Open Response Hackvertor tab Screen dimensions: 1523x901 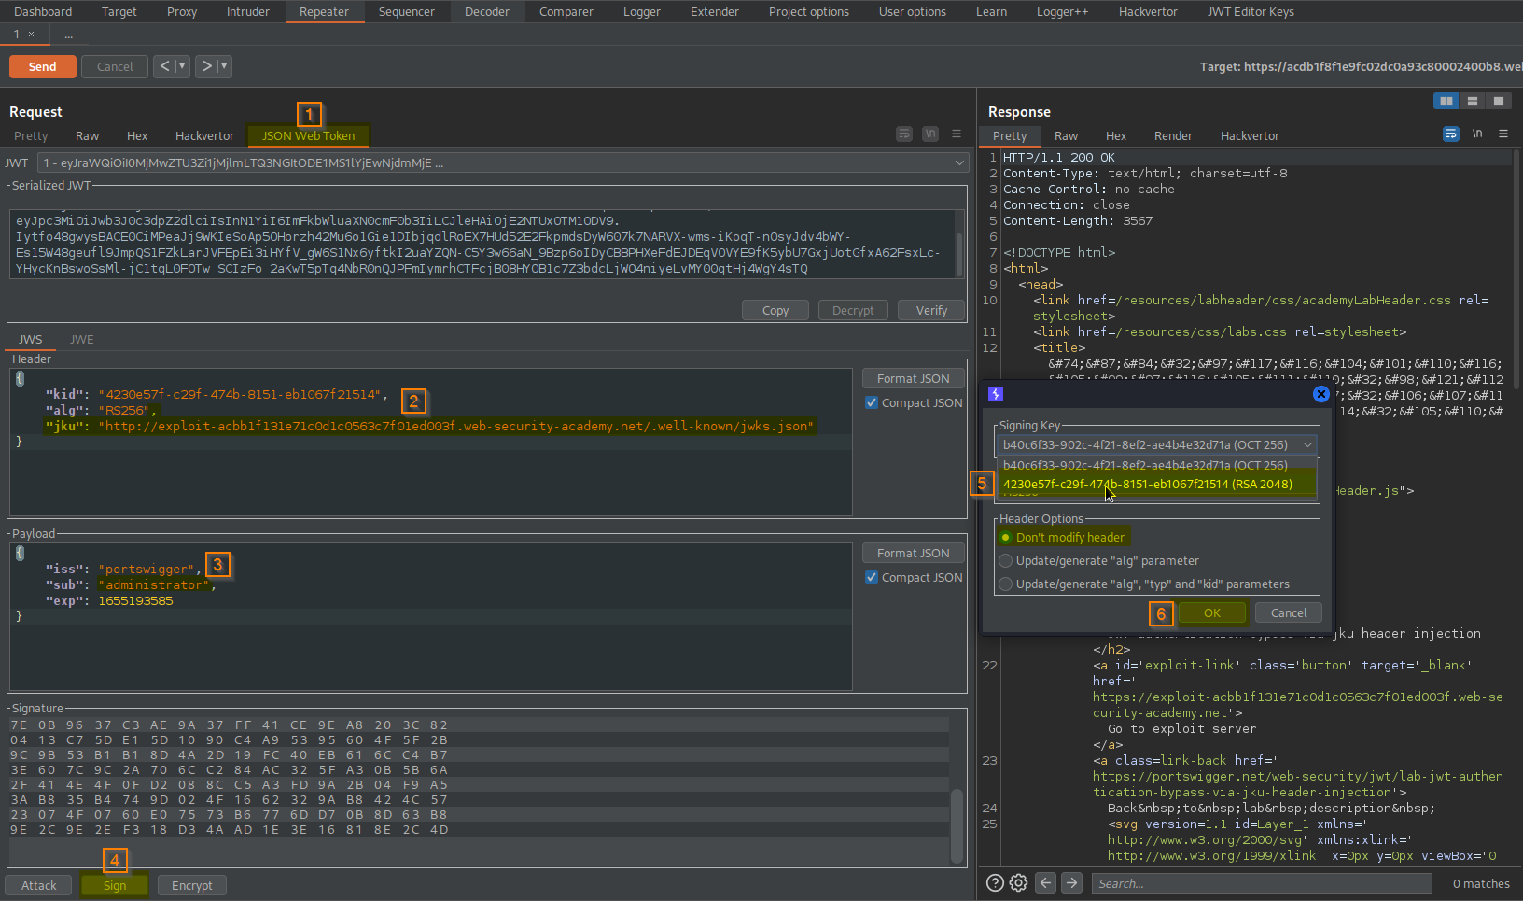point(1250,135)
